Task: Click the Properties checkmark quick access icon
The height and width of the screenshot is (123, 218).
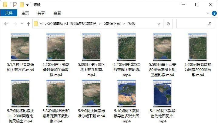Action: click(x=15, y=5)
